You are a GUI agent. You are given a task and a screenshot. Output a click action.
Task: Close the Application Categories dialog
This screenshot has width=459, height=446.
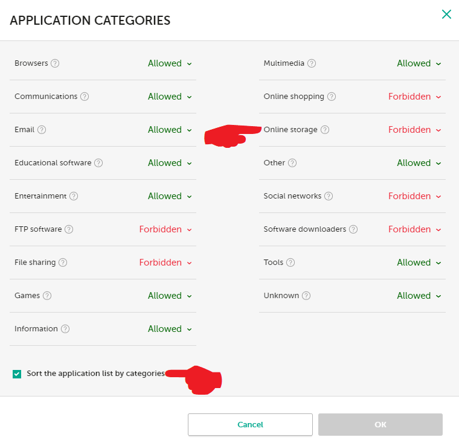[446, 14]
